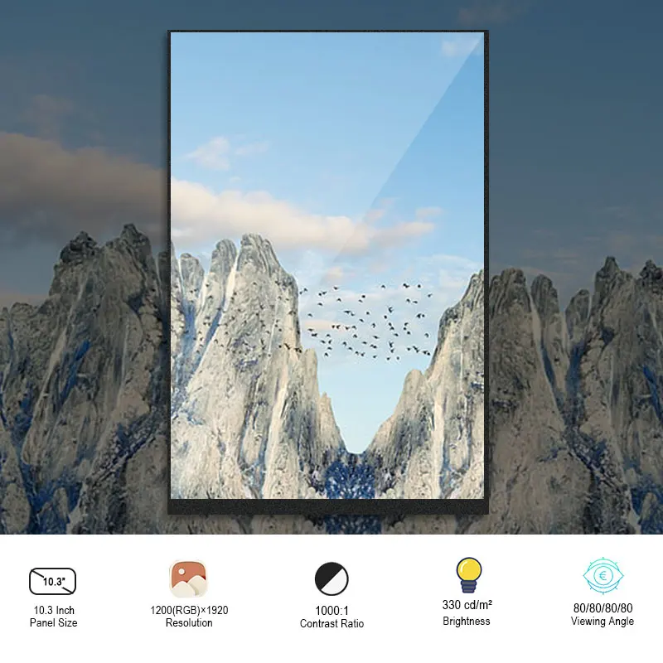Click the '1000:1 Contrast Ratio' text
This screenshot has width=663, height=663.
click(x=332, y=617)
